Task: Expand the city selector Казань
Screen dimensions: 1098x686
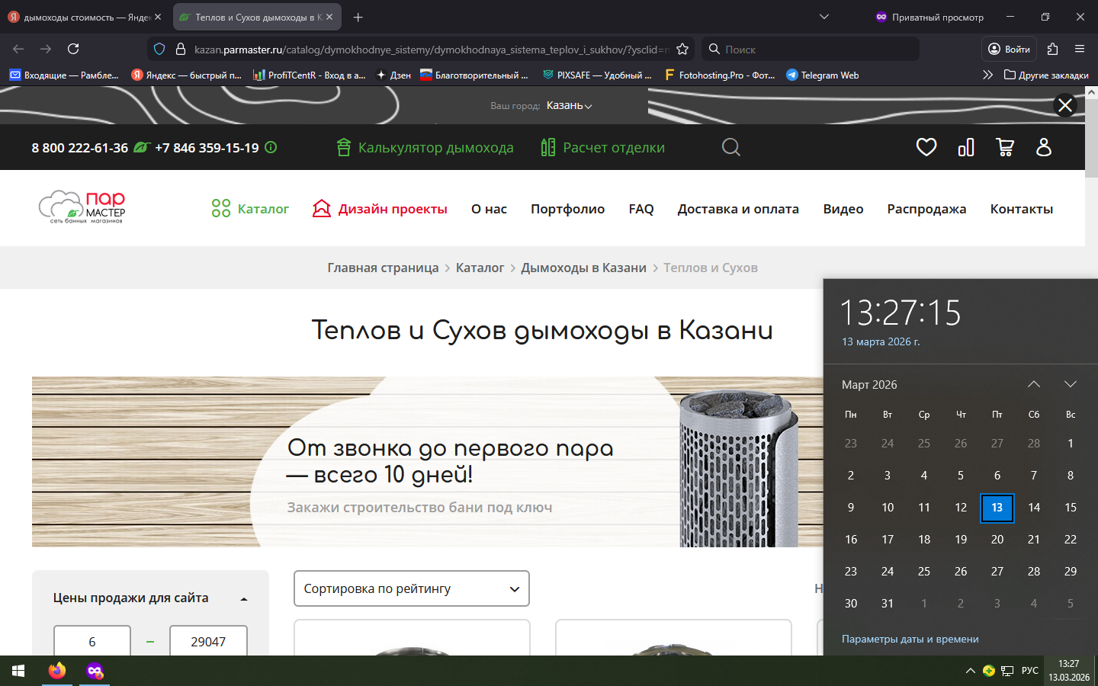Action: [x=569, y=105]
